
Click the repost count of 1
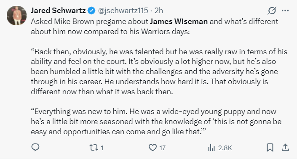tap(102, 148)
